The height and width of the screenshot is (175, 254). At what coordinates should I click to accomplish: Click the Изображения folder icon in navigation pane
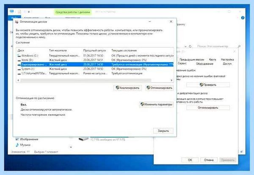pos(17,139)
